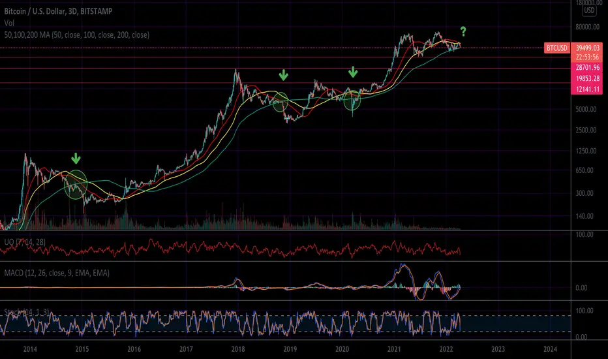Click the 39499.03 current price label

click(x=587, y=48)
